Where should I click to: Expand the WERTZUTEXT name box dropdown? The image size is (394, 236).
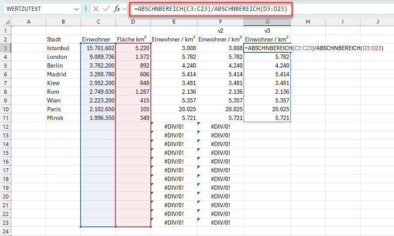tap(76, 9)
